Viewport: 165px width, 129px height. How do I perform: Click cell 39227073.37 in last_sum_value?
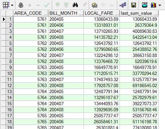click(x=139, y=104)
